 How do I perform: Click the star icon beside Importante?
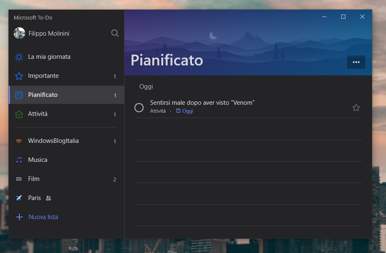[x=19, y=76]
